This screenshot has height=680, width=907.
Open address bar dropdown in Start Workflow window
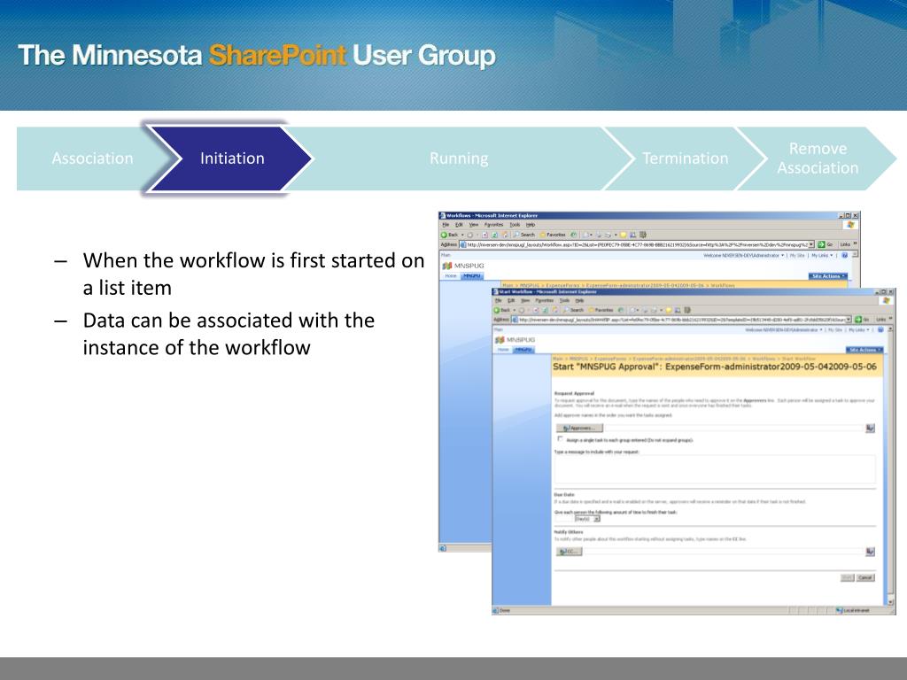pos(849,319)
